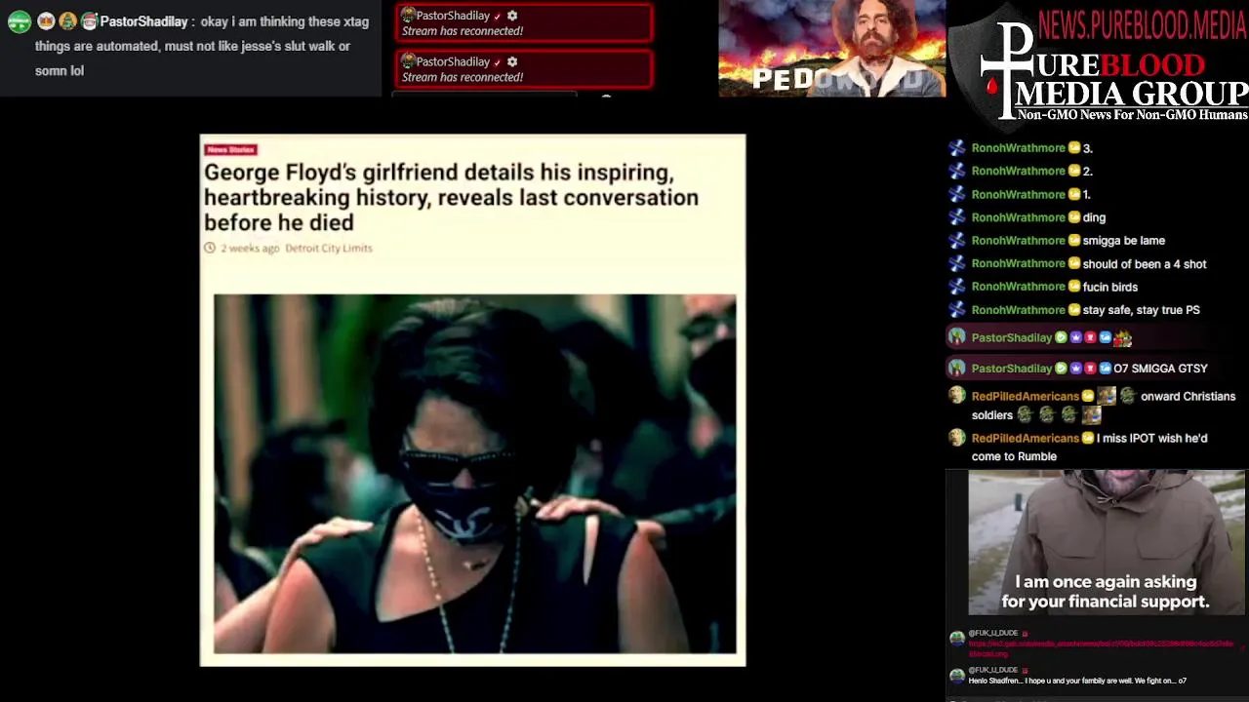1249x702 pixels.
Task: Click the blue badge on the 'O7 SMIGGA GTSY' message
Action: [x=1105, y=369]
